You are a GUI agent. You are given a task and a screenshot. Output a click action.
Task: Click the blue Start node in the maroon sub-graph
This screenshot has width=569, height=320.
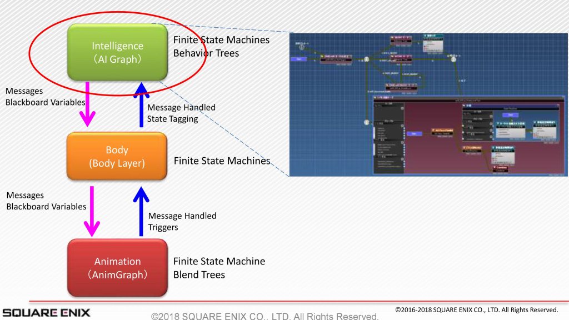click(414, 134)
